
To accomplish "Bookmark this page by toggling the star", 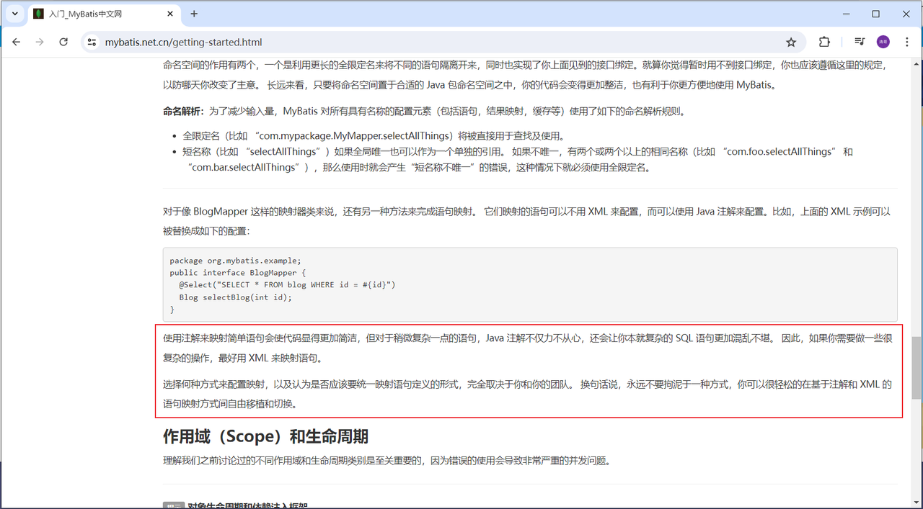I will [x=791, y=42].
